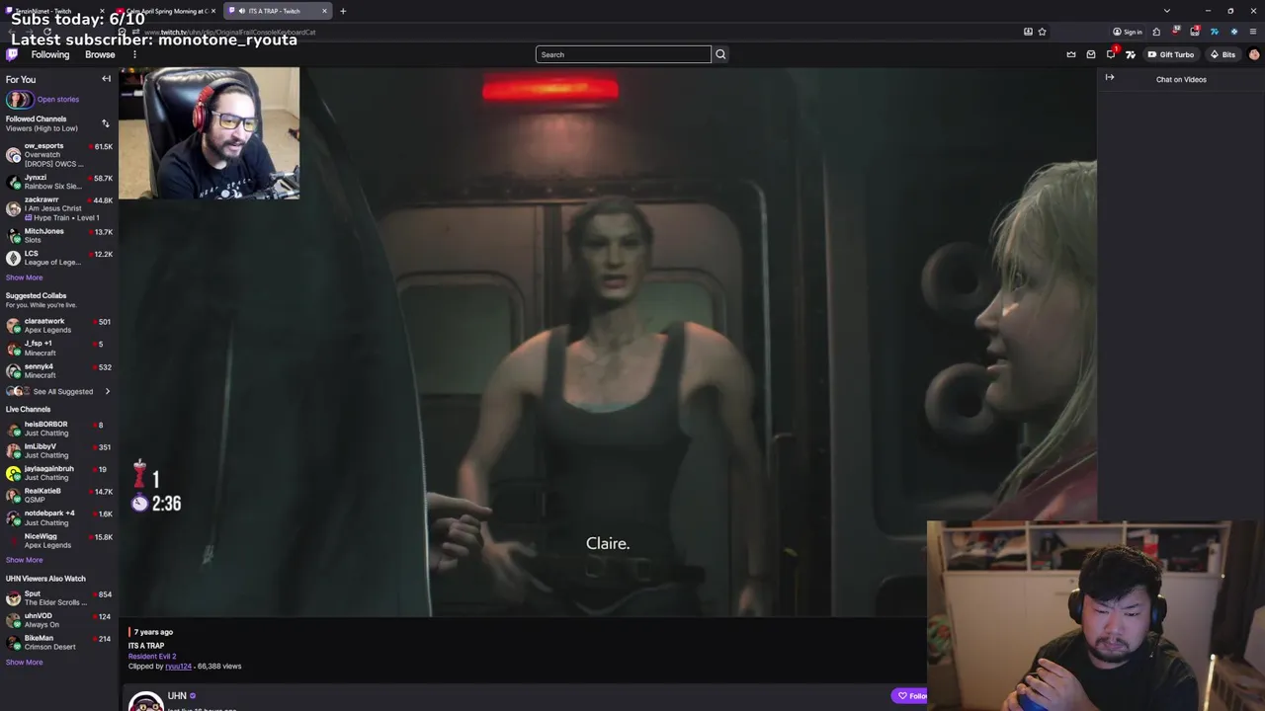Open BikeMan channel from sidebar
This screenshot has height=711, width=1265.
click(x=59, y=642)
